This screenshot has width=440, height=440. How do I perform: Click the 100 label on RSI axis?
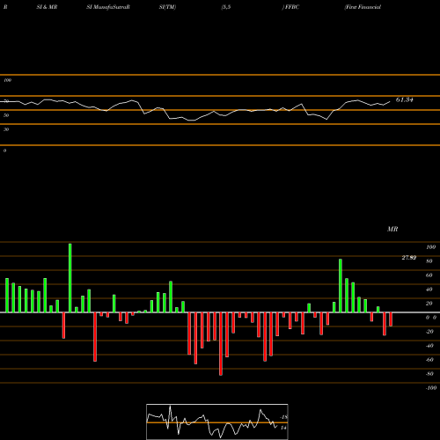(7, 80)
